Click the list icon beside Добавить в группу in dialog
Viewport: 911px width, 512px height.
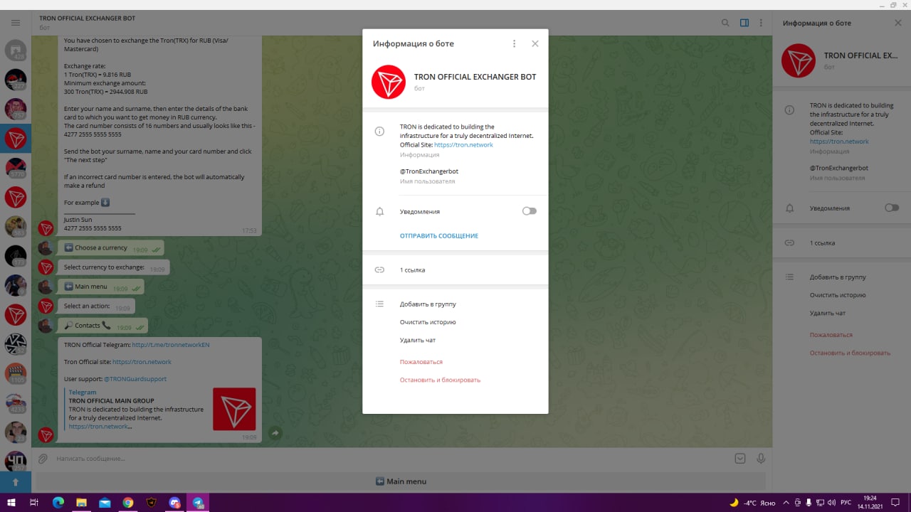(x=379, y=304)
